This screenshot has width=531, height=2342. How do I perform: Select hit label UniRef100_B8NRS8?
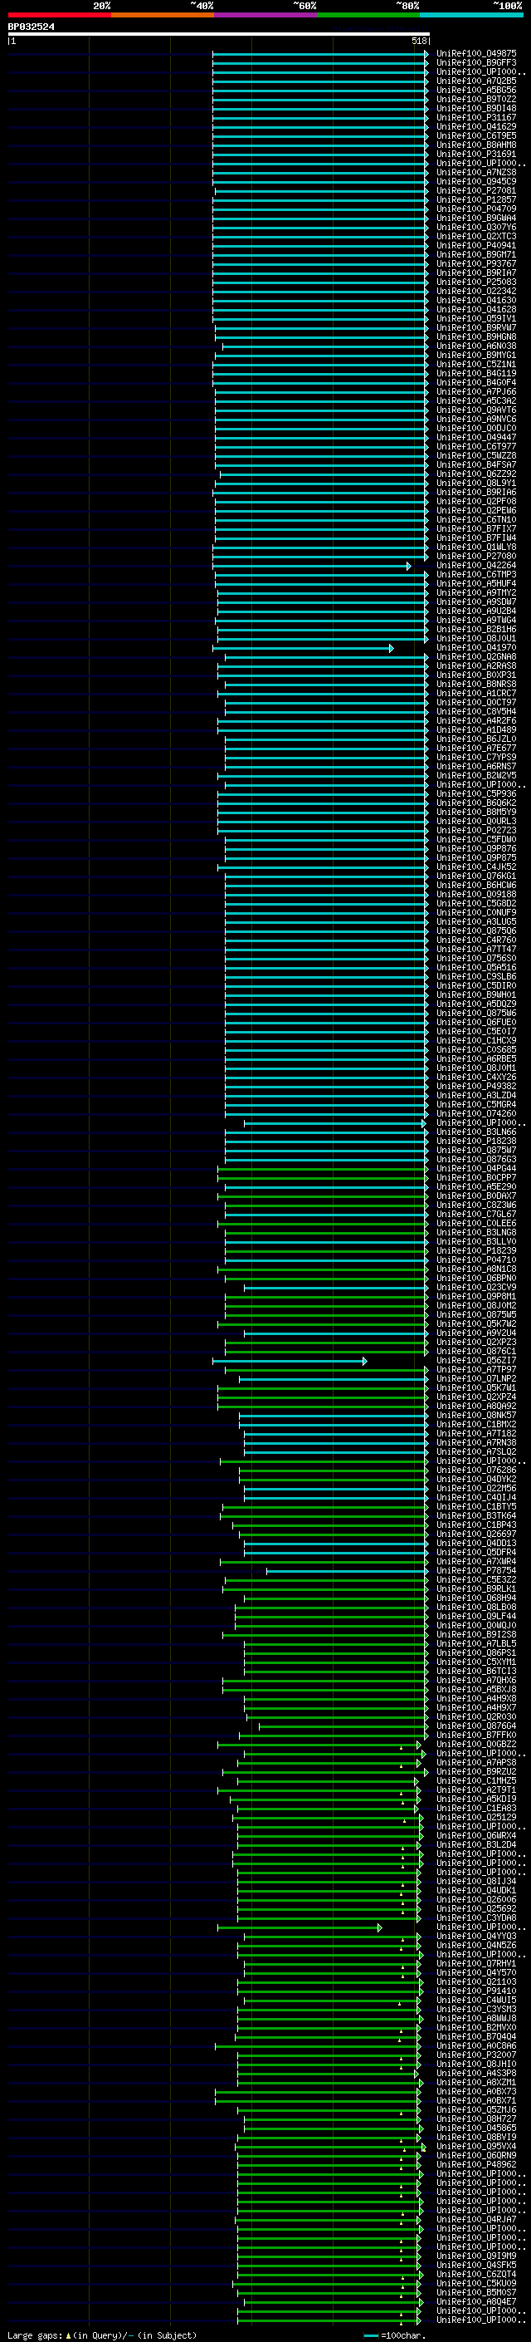coord(476,685)
